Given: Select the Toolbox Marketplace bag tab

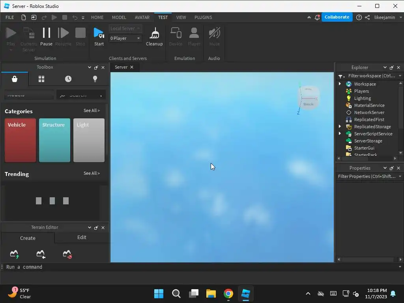Looking at the screenshot, I should point(15,79).
